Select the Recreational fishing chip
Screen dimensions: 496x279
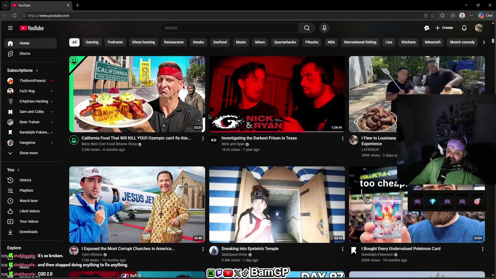(x=360, y=42)
